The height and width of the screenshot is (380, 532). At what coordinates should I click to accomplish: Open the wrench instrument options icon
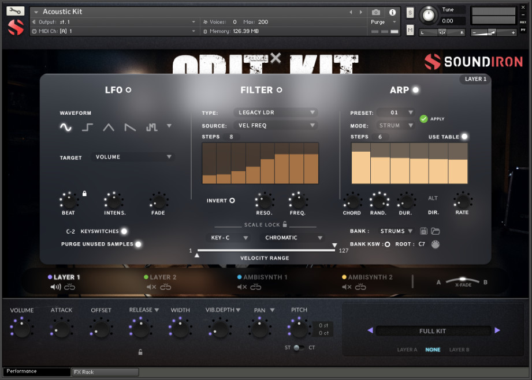click(x=15, y=11)
